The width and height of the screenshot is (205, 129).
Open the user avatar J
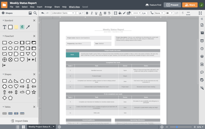[x=201, y=5]
